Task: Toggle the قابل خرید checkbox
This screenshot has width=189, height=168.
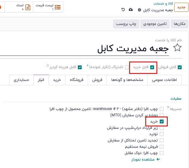Action: 152,67
